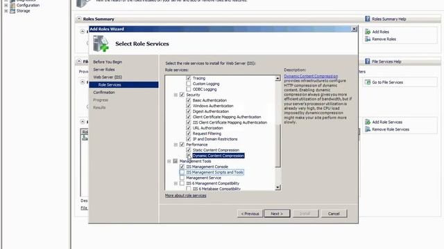Screen dimensions: 444x249
Task: Click the Remove Role Services icon
Action: pos(368,129)
